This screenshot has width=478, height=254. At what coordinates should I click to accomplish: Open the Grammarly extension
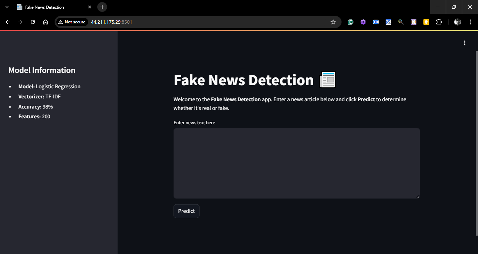point(350,22)
